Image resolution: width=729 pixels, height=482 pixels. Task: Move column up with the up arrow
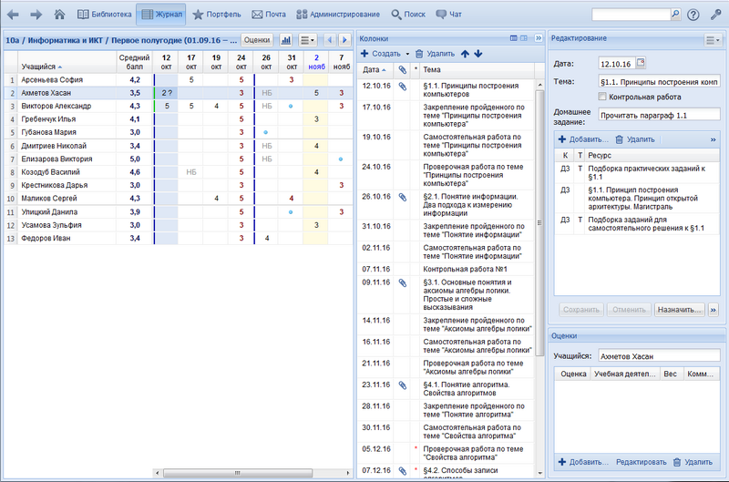coord(465,55)
